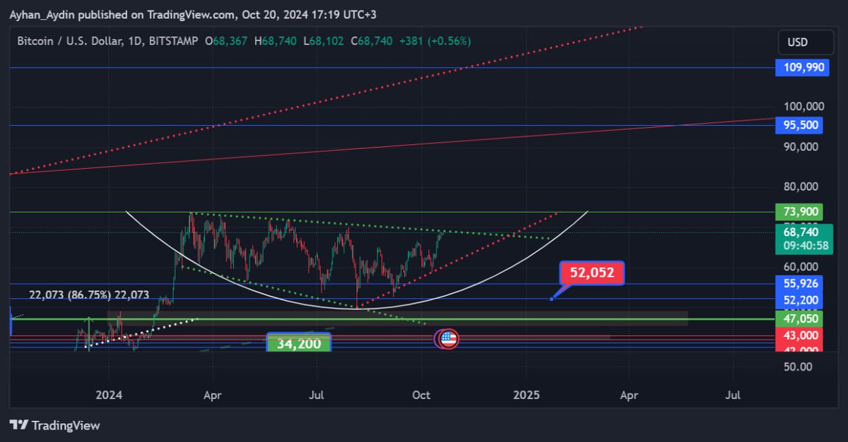
Task: Click the countdown timer 09:40:58
Action: tap(805, 246)
